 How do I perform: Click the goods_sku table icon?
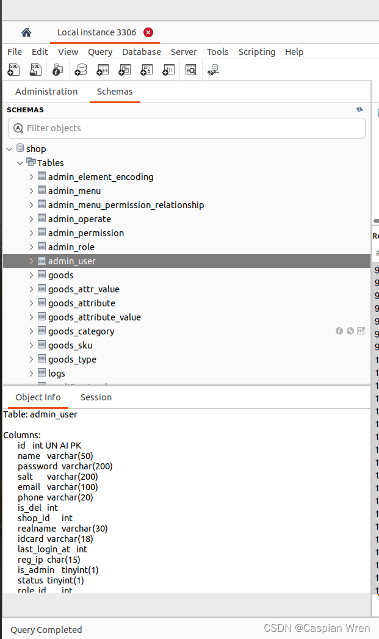coord(42,345)
